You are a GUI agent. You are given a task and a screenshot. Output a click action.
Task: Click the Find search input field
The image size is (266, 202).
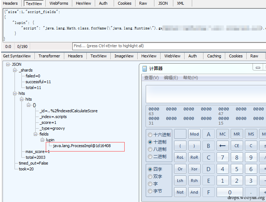(169, 46)
